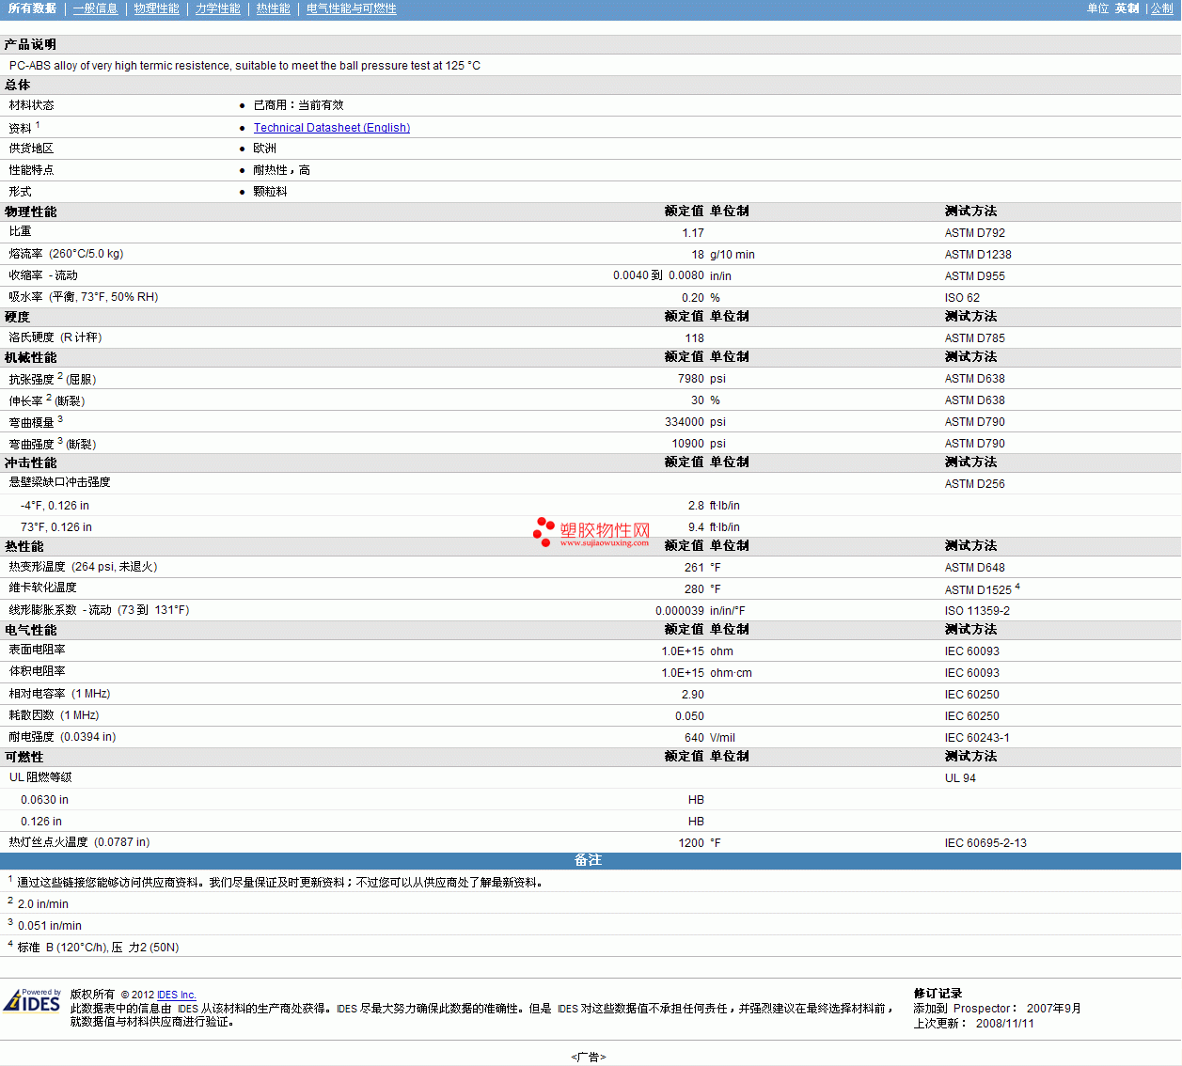Click the IDES logo
The width and height of the screenshot is (1182, 1066).
point(33,1000)
